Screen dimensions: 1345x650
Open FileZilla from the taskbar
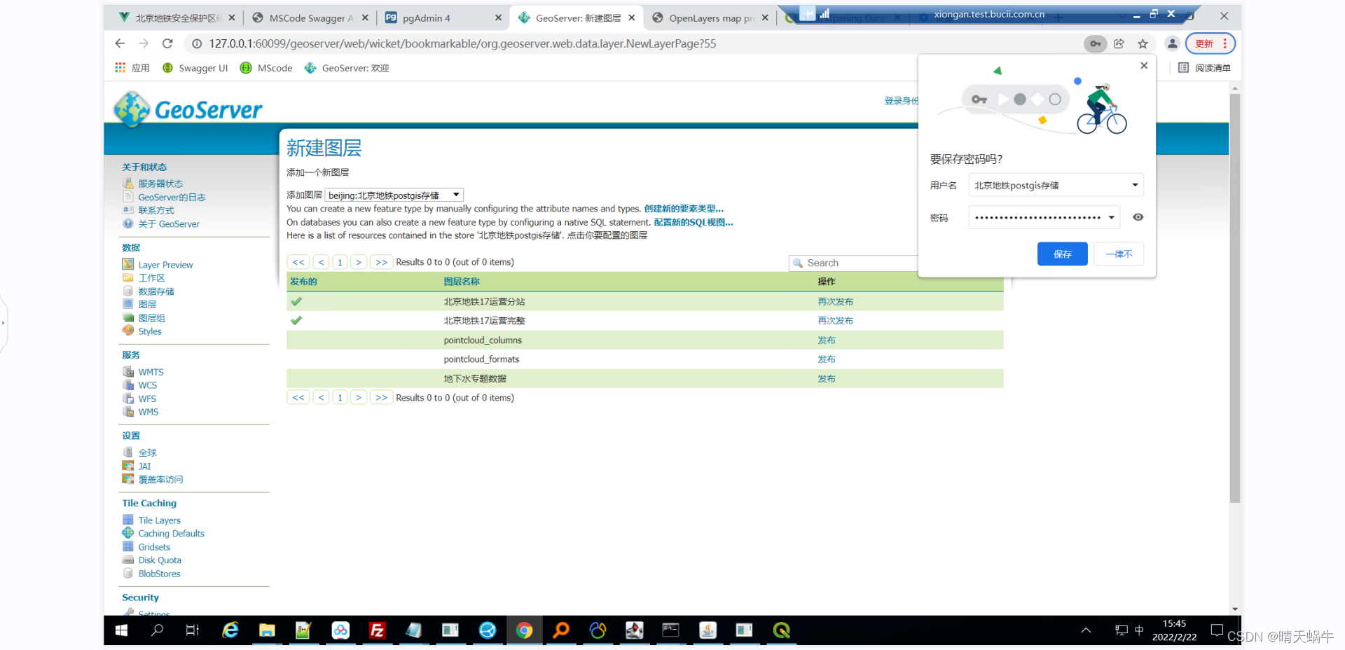click(x=377, y=630)
